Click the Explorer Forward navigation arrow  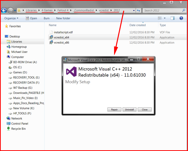(11, 11)
